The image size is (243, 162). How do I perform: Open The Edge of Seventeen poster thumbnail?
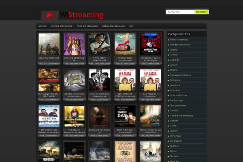75,116
